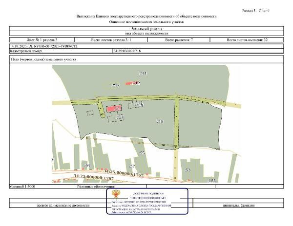293x226 pixels.
Task: Click the 'вид объекта недвижимости' caption
Action: click(x=146, y=33)
